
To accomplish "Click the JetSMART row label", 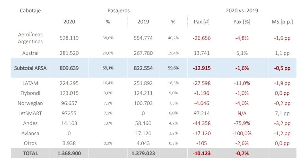I will click(30, 113).
